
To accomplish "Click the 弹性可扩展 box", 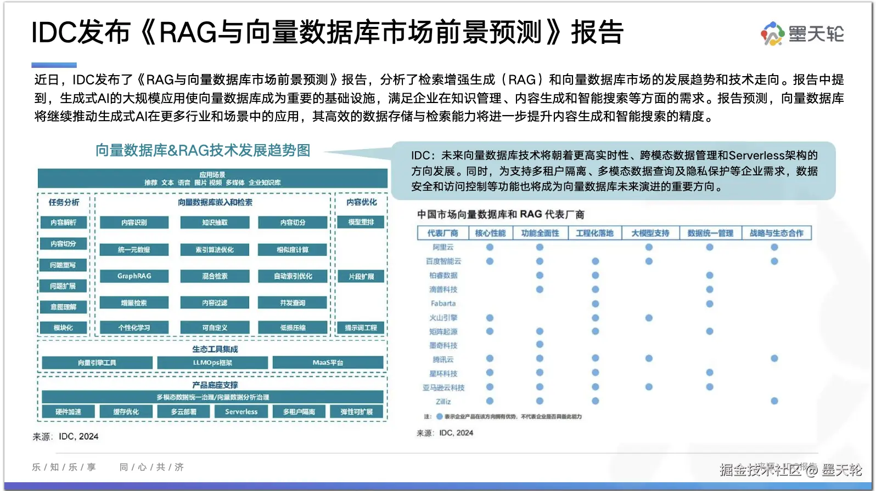I will point(356,412).
